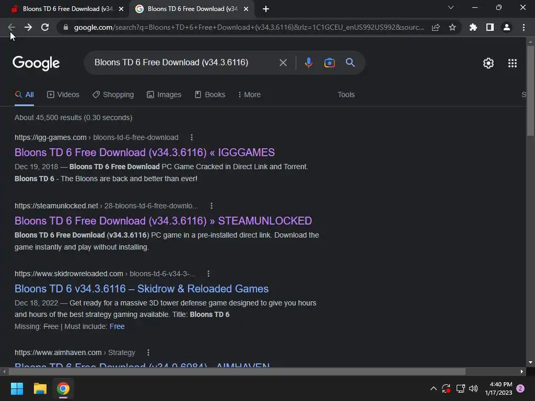Switch to Images results
The width and height of the screenshot is (535, 401).
[164, 95]
